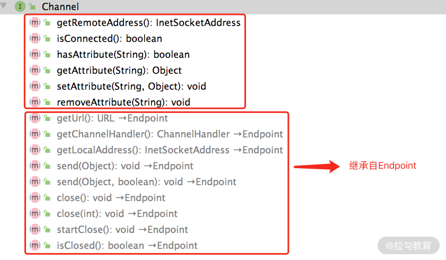Click method icon next to isConnected()

tap(35, 39)
